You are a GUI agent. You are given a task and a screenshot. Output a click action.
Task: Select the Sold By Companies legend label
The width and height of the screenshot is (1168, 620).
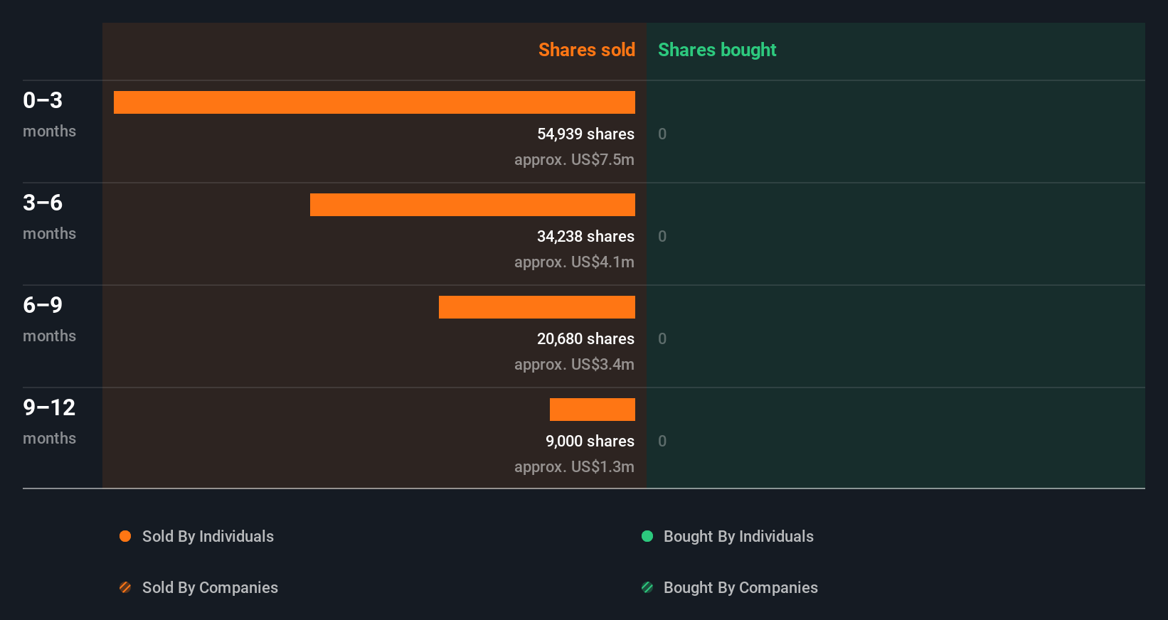pyautogui.click(x=210, y=588)
